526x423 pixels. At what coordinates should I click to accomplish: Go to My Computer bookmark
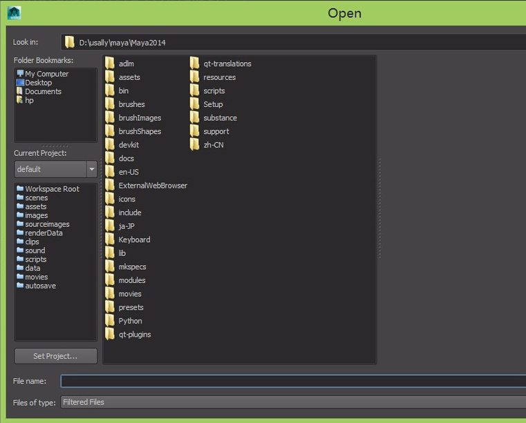pos(43,74)
